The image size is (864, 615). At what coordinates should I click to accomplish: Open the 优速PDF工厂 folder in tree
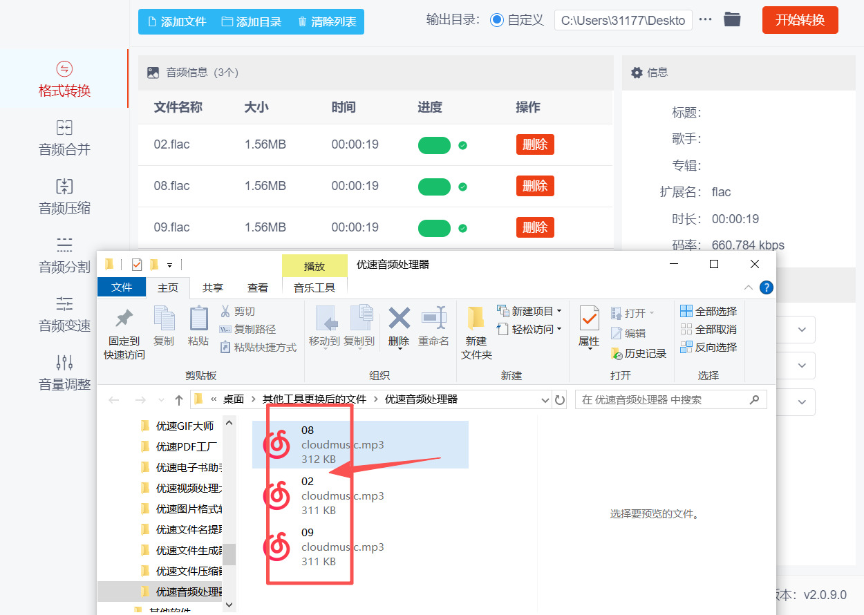click(x=178, y=446)
